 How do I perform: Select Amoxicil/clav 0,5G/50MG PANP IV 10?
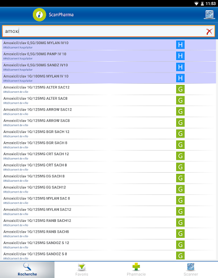pos(109,56)
